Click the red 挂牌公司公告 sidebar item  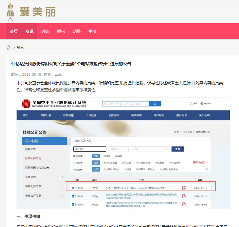tap(33, 158)
